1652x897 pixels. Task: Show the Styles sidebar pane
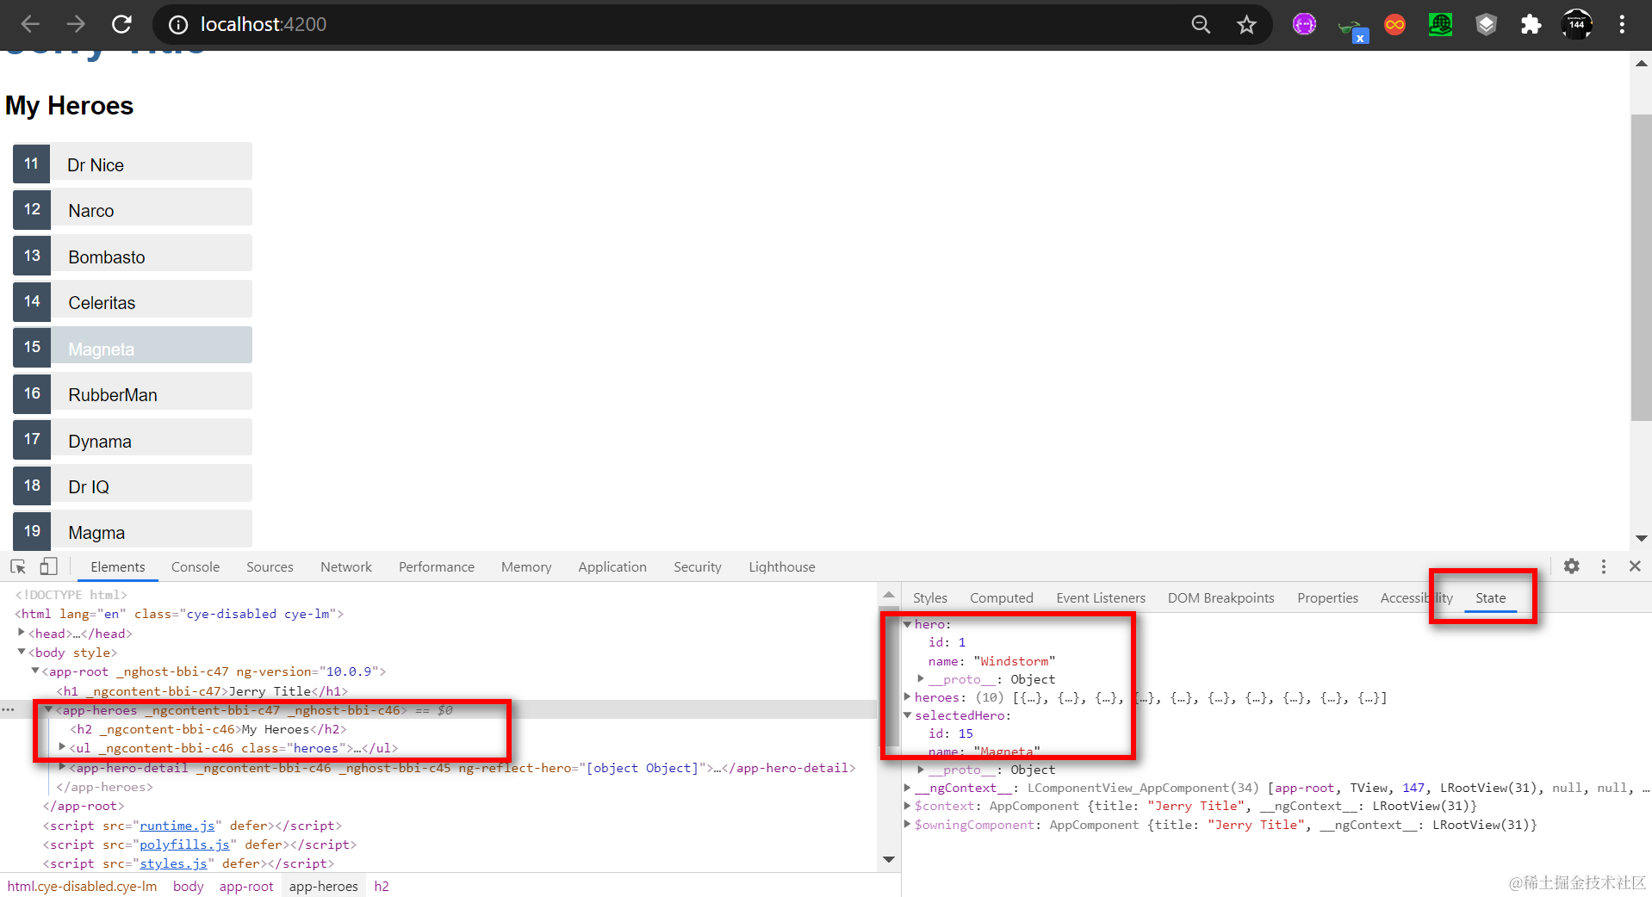click(x=930, y=598)
